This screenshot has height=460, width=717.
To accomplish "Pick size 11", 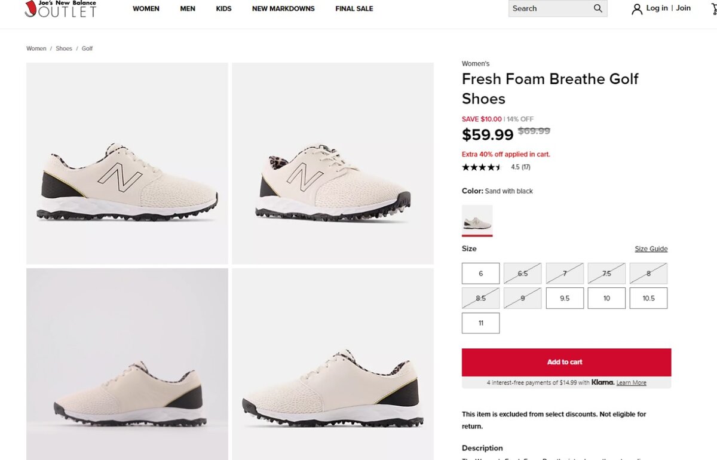I will point(480,323).
